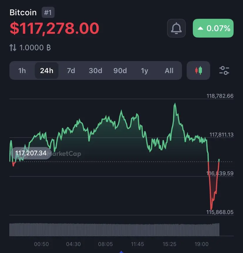
Task: Tap the 19:00 time axis label
Action: [201, 244]
